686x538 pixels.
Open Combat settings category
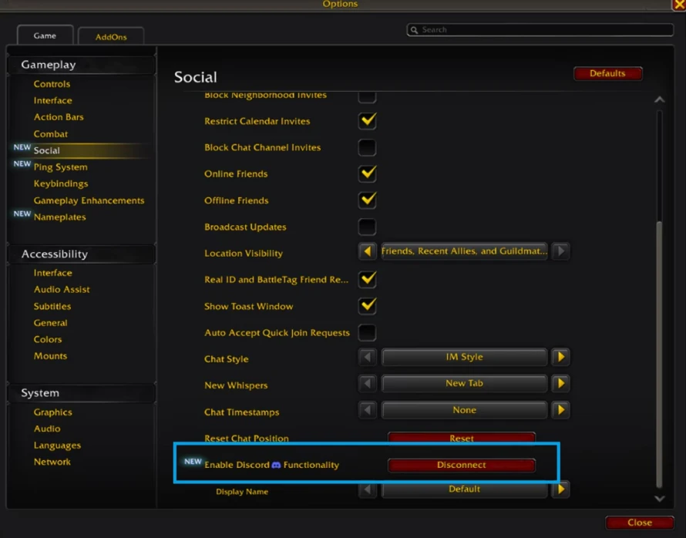(x=51, y=134)
